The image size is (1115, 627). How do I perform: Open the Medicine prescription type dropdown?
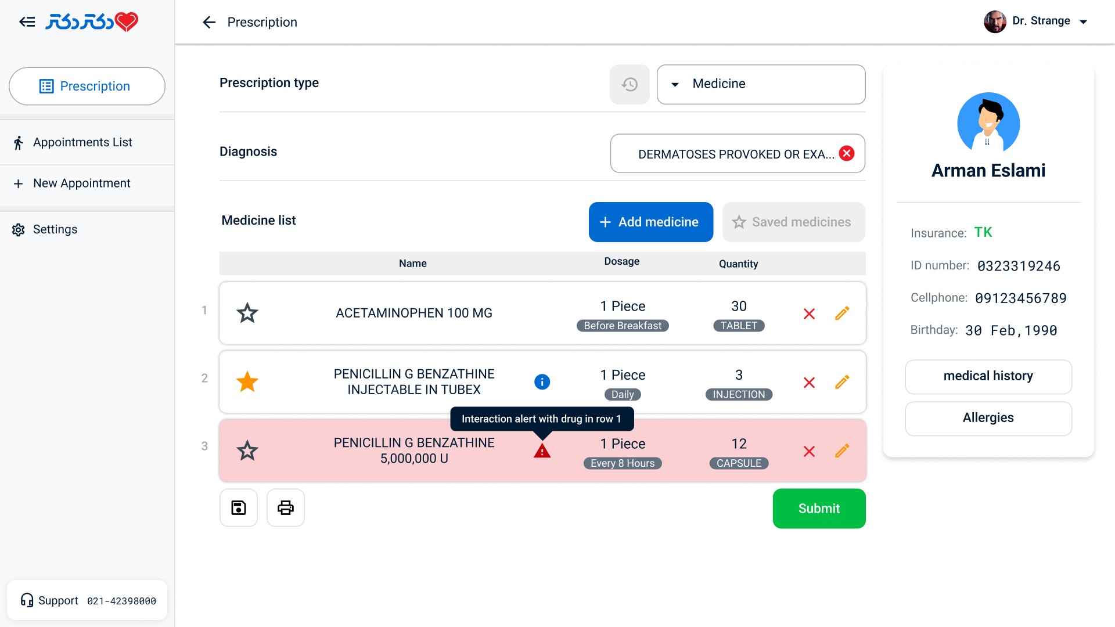click(761, 84)
